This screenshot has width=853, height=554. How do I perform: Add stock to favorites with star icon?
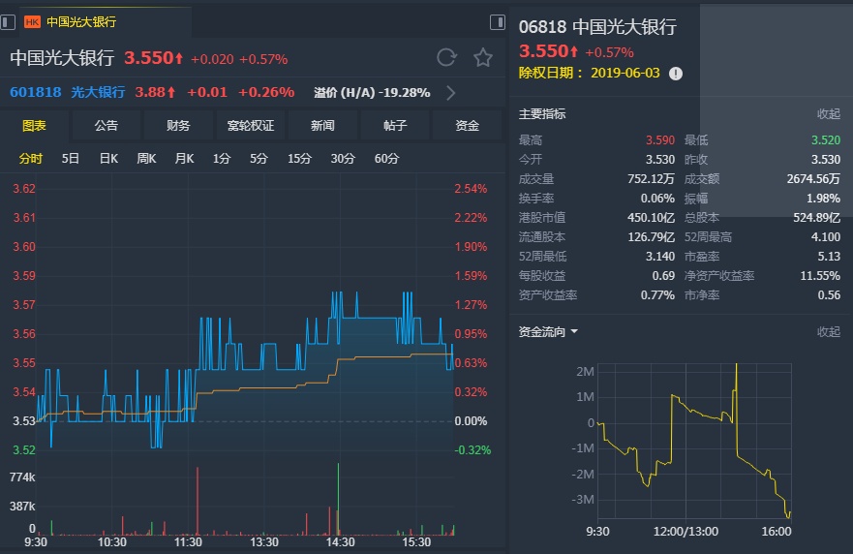click(x=482, y=57)
